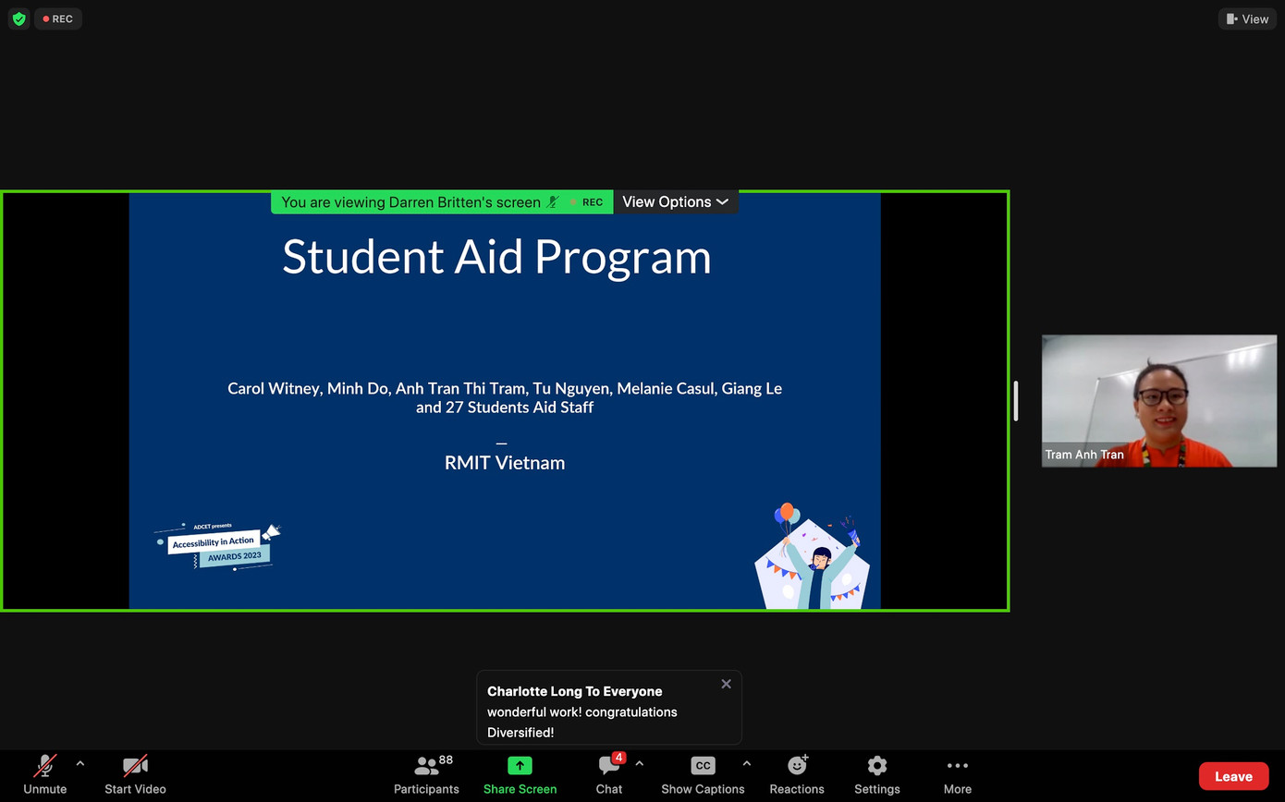Viewport: 1285px width, 802px height.
Task: Open the Participants panel
Action: click(426, 774)
